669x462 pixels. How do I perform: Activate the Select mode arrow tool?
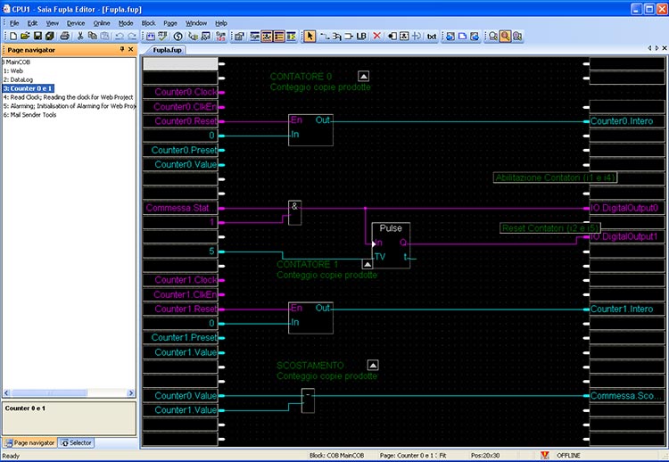pyautogui.click(x=310, y=37)
